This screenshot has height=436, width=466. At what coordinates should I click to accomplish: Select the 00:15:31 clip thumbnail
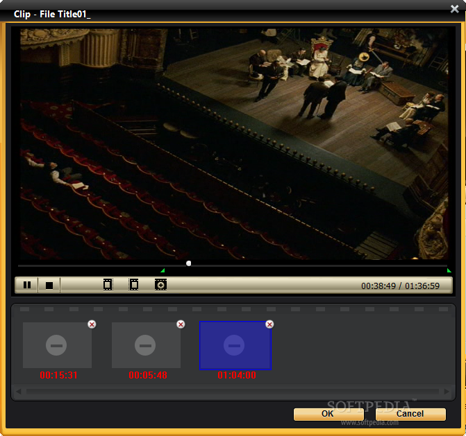point(57,345)
